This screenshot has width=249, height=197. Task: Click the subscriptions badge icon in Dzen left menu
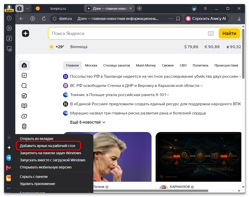[x=24, y=75]
